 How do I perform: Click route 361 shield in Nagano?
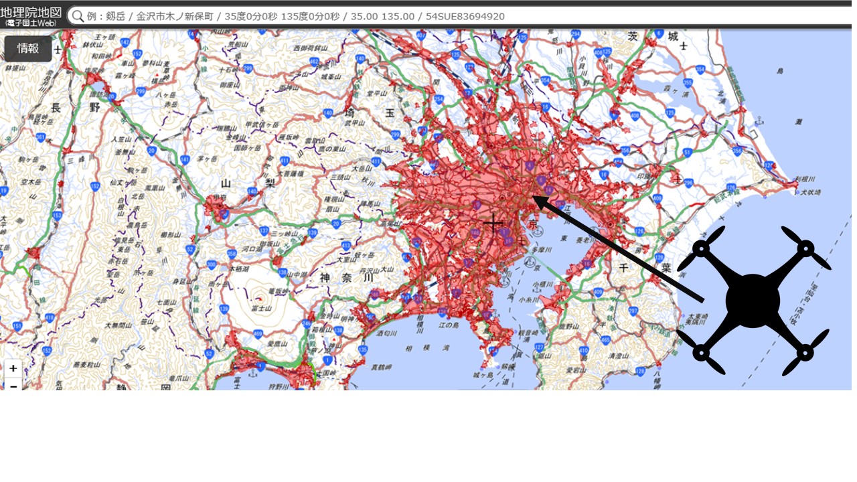tap(41, 137)
